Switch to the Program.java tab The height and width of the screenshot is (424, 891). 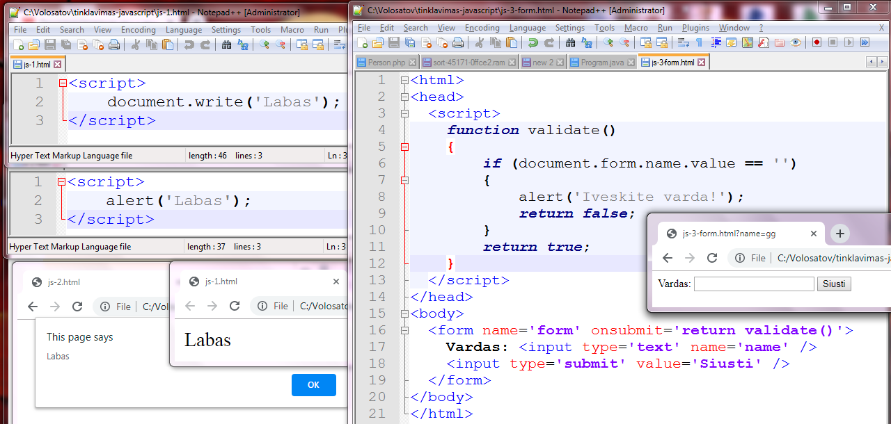click(x=603, y=63)
